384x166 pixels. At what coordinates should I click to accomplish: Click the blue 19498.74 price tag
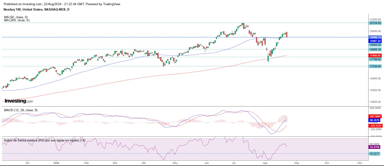coord(375,37)
